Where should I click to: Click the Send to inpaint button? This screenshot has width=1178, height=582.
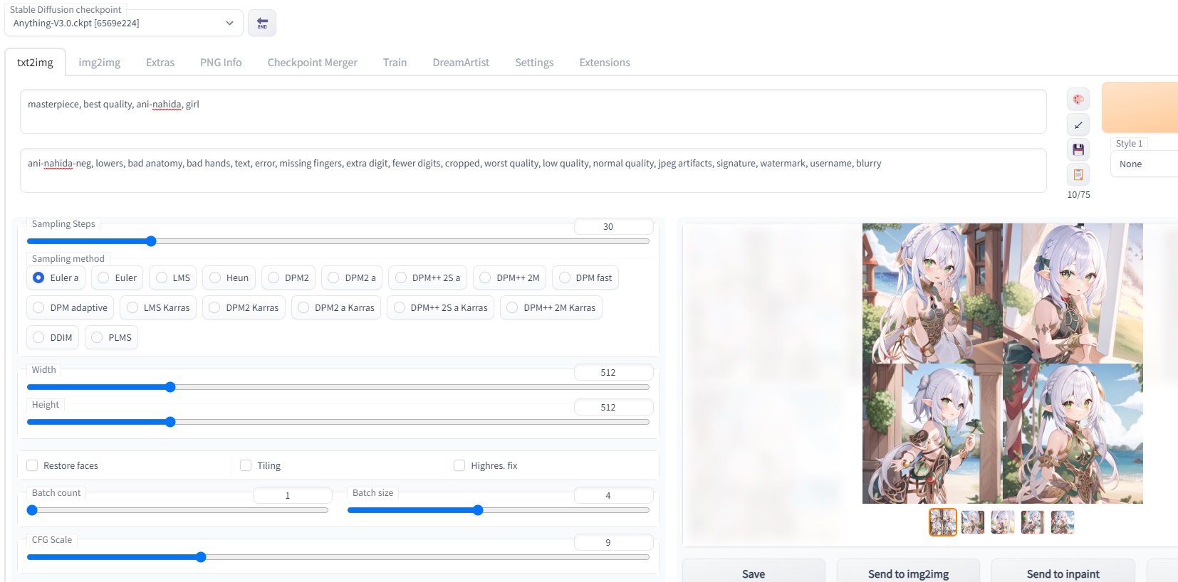[1063, 573]
